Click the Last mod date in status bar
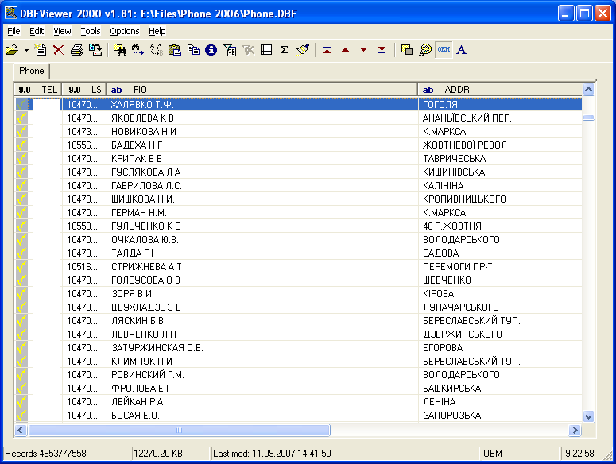 (272, 454)
